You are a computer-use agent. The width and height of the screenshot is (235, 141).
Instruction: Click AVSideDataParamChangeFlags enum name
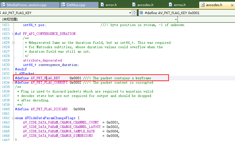coord(50,118)
